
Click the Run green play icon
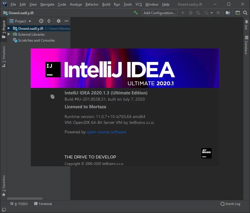(183, 13)
